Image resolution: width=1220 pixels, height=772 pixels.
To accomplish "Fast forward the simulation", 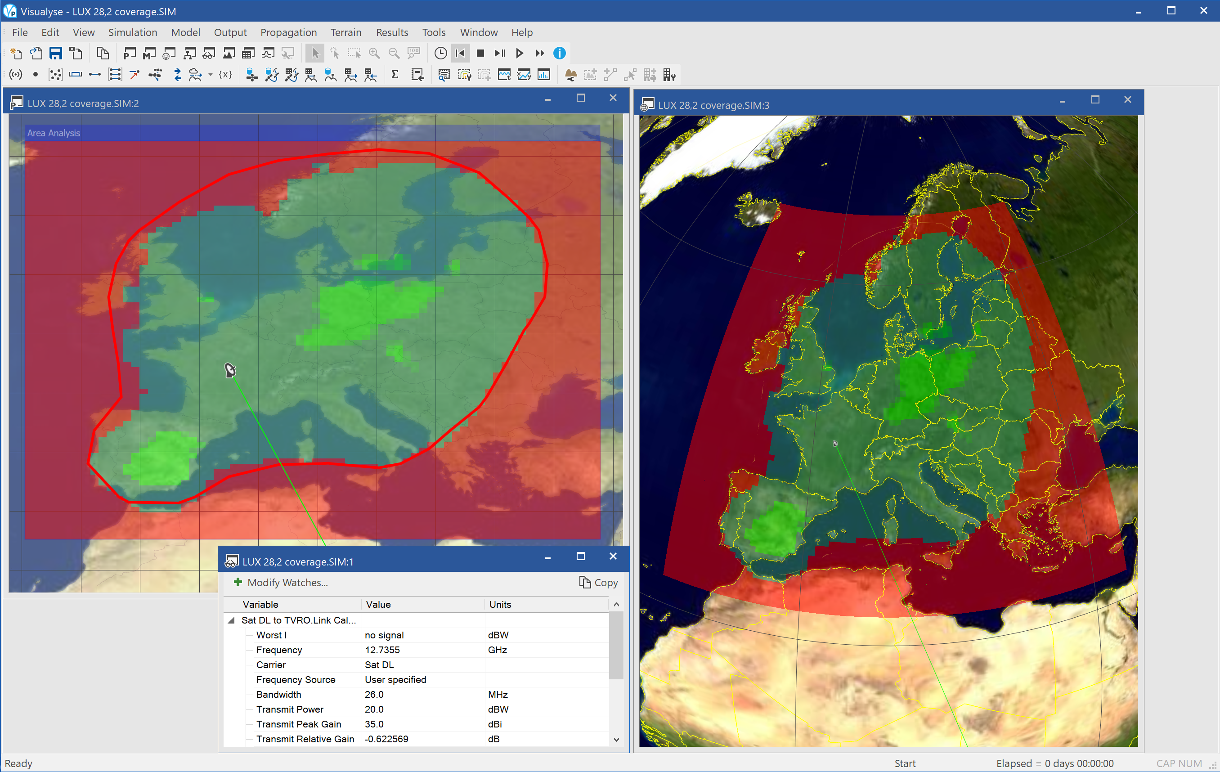I will (x=539, y=53).
